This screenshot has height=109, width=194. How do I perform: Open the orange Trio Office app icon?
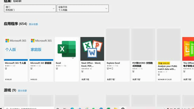click(188, 49)
